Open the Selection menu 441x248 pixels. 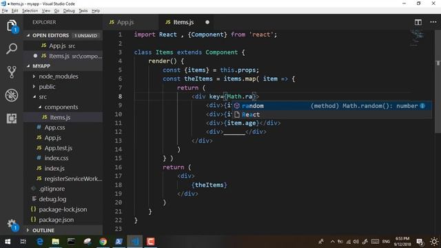[30, 11]
